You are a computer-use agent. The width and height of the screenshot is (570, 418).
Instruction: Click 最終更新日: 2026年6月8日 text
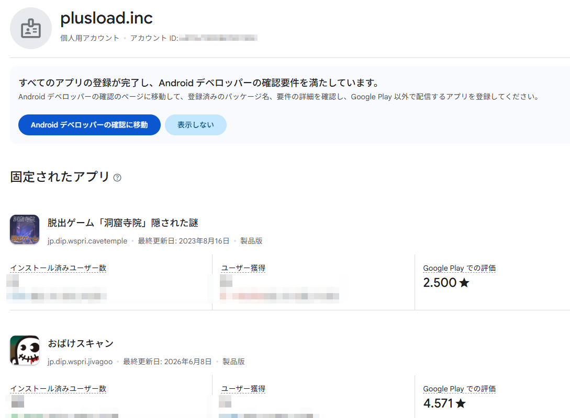167,362
